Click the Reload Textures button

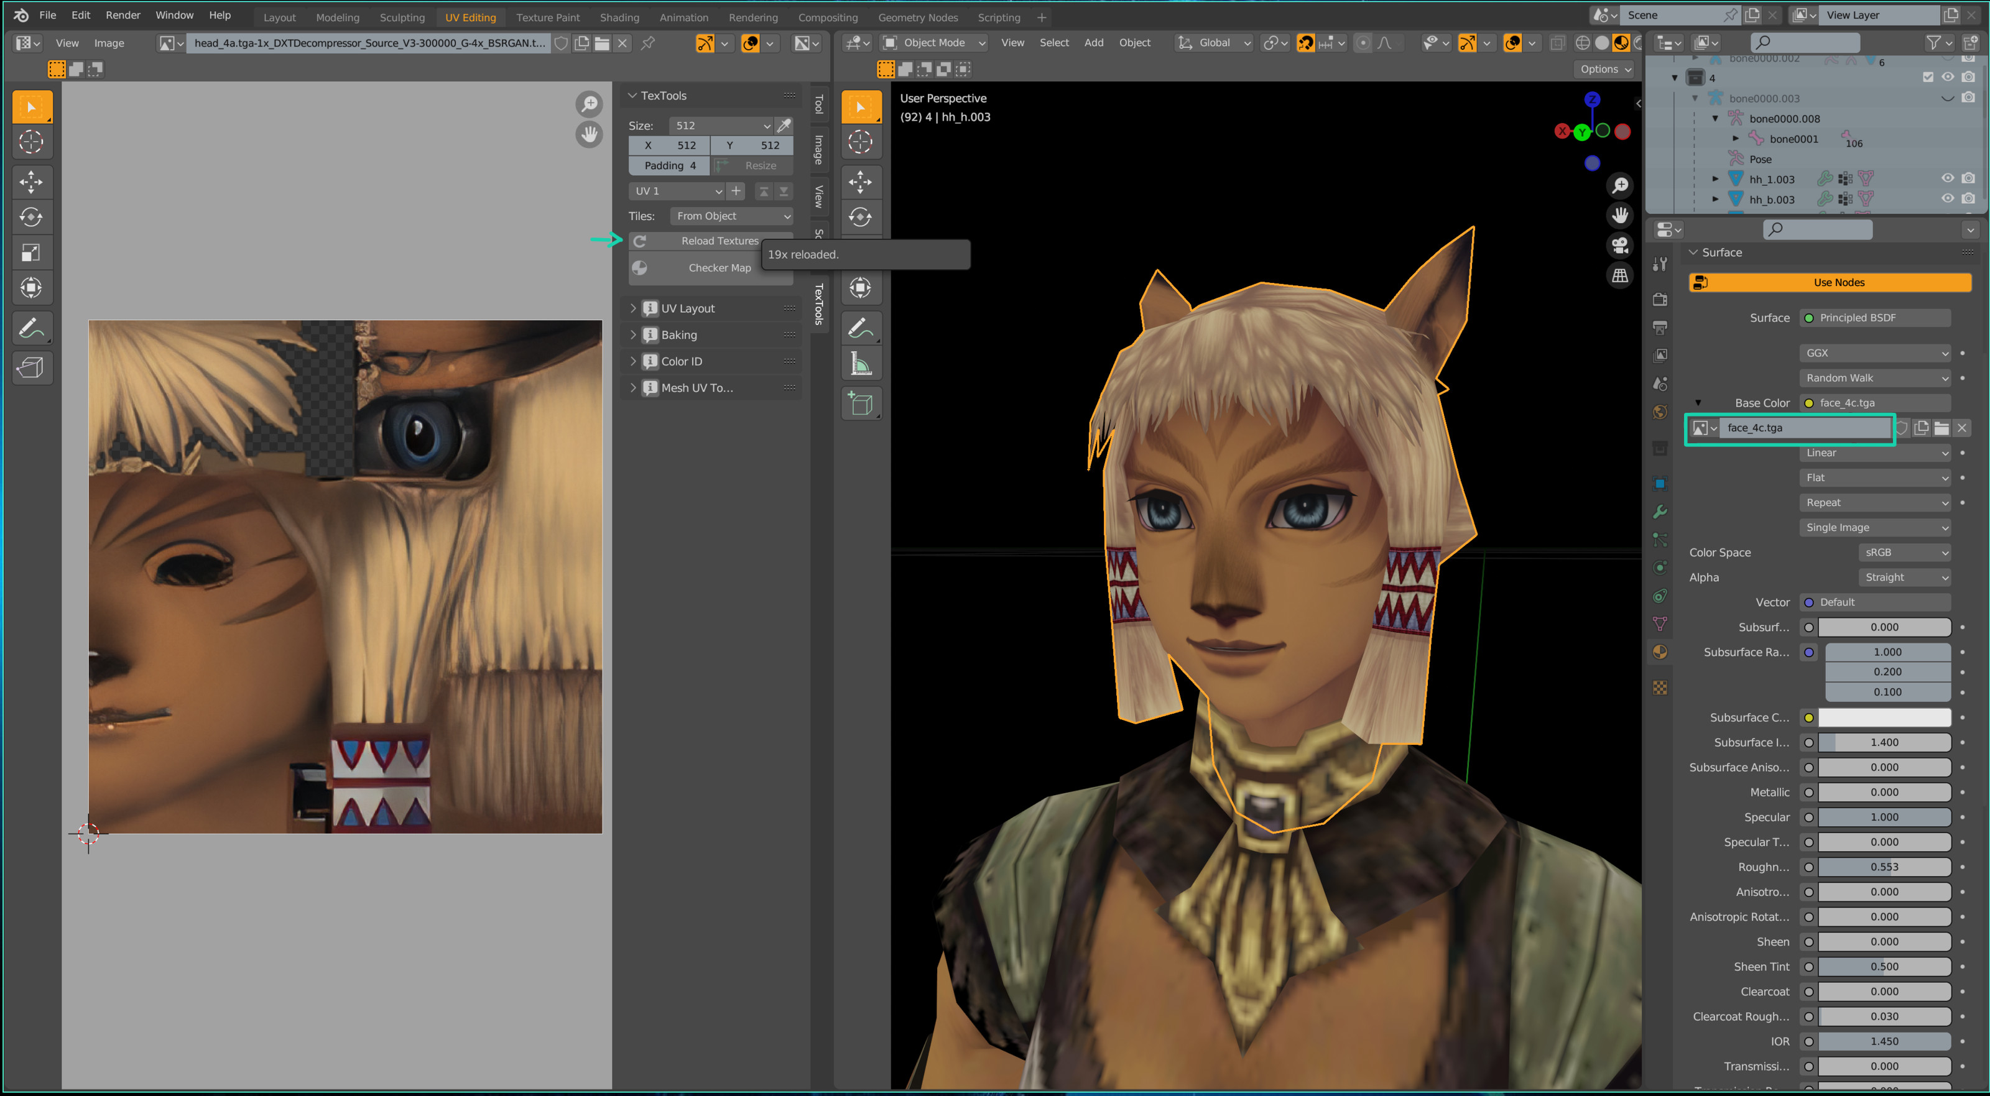coord(711,241)
